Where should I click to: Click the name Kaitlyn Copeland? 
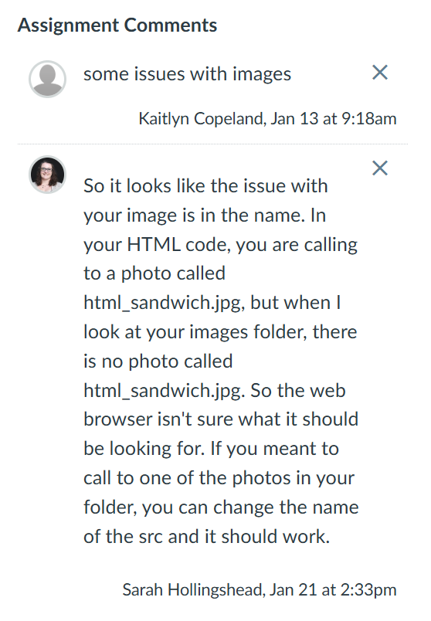coord(201,119)
